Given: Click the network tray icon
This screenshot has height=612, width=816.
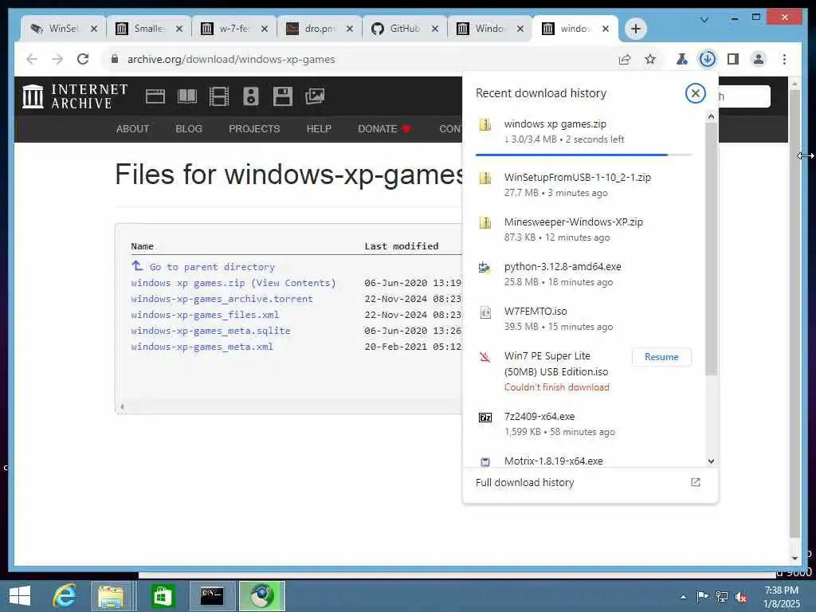Looking at the screenshot, I should [x=721, y=597].
